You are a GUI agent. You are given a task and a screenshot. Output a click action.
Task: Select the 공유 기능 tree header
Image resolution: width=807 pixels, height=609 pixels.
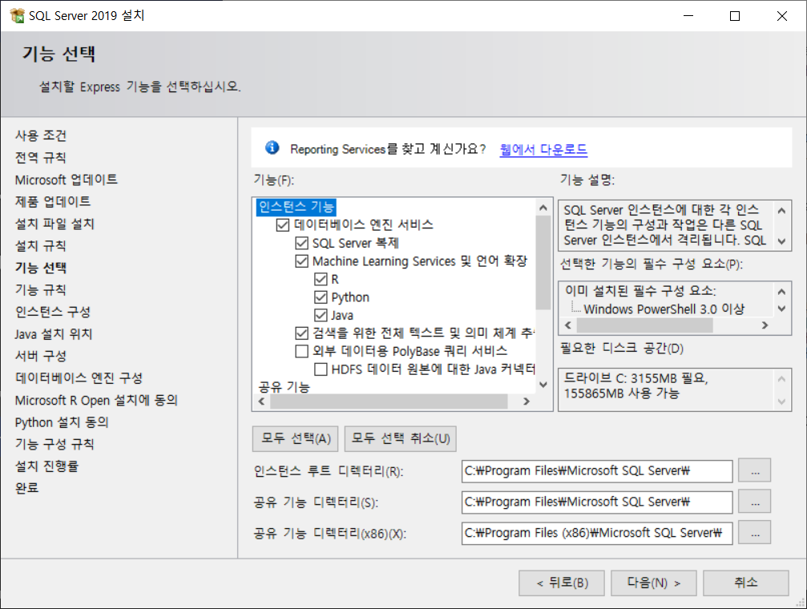[x=284, y=386]
